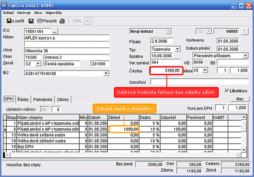Click the postal code field 70200
Image resolution: width=254 pixels, height=177 pixels.
click(33, 57)
